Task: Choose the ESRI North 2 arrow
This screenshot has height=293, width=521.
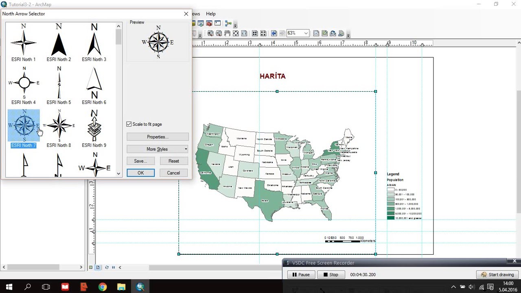Action: (x=59, y=43)
